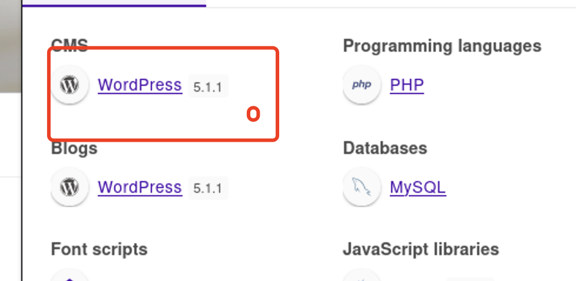This screenshot has width=576, height=281.
Task: Select the CMS category heading
Action: click(x=69, y=45)
